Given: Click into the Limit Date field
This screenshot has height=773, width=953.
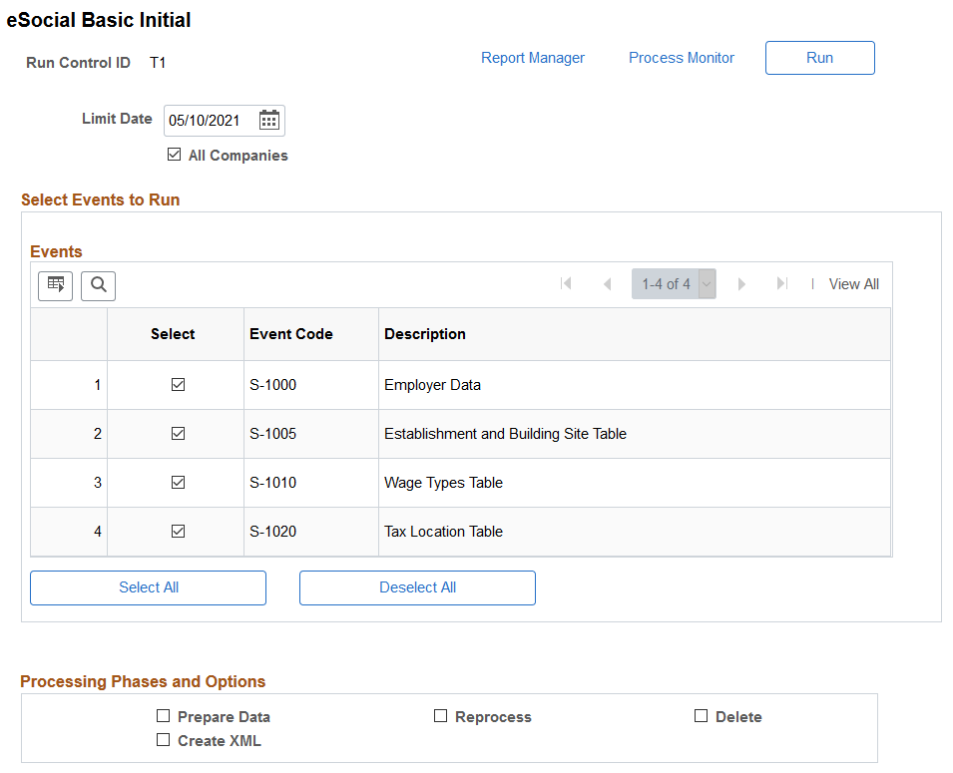Looking at the screenshot, I should [x=211, y=121].
